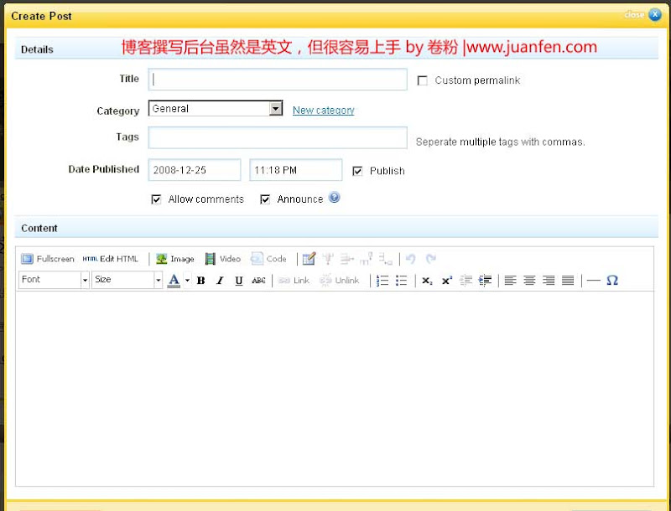Click inside the content editor body

click(335, 389)
